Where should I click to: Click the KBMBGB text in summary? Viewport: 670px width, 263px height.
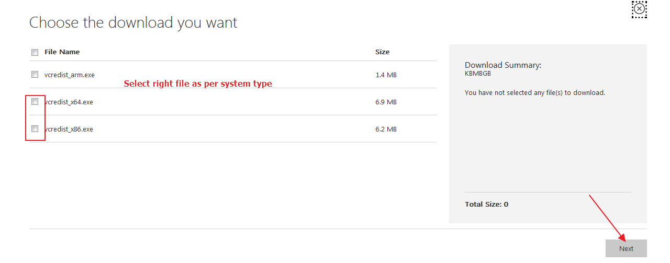pyautogui.click(x=477, y=74)
